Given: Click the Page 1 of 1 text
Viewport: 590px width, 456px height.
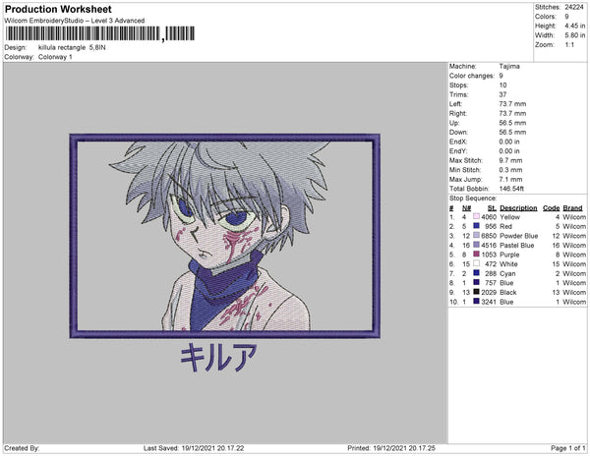Looking at the screenshot, I should [x=567, y=448].
